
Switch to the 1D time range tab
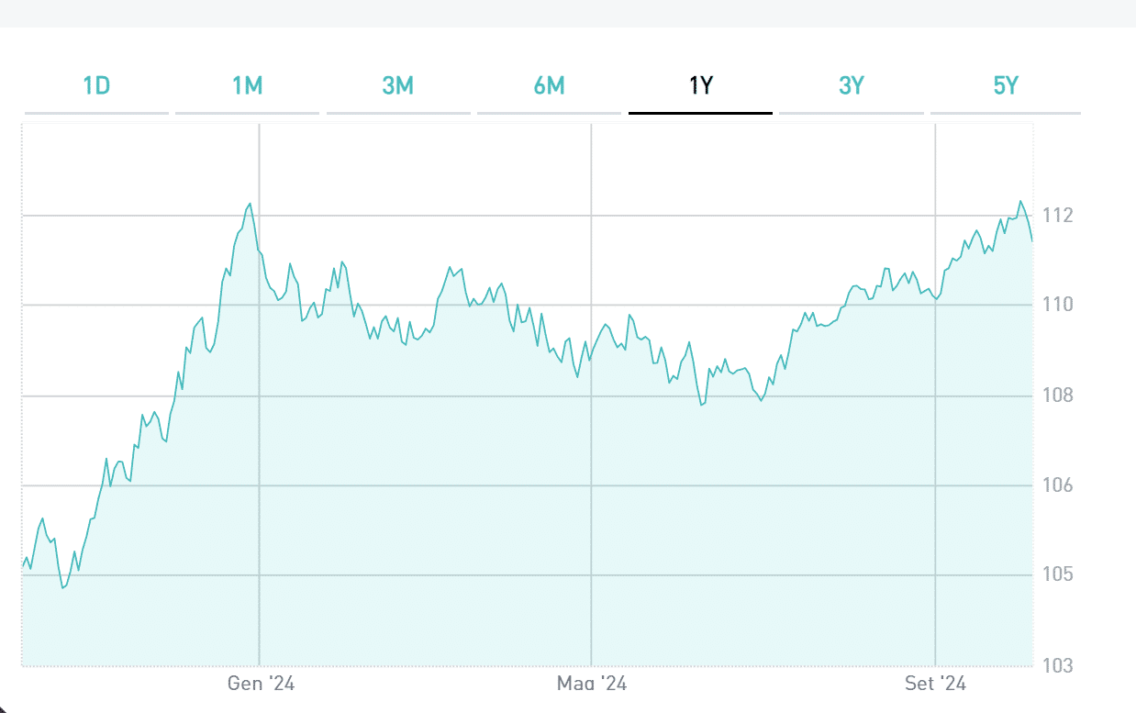pyautogui.click(x=96, y=86)
